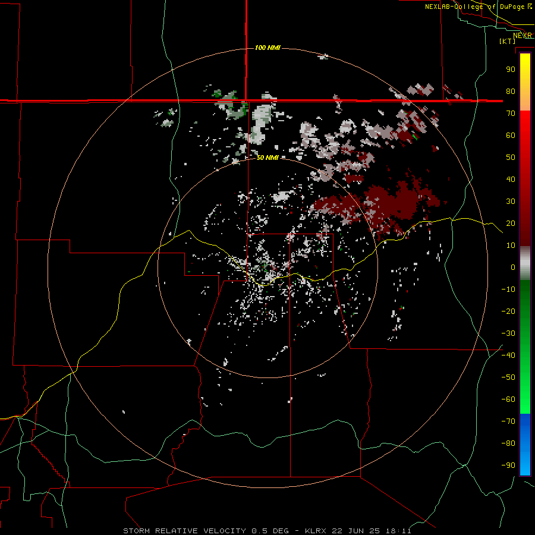Click the positive 50 knot scale label
Screen dimensions: 535x535
click(x=511, y=158)
